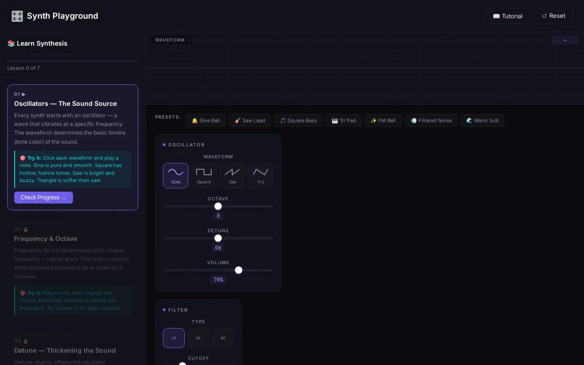Screen dimensions: 584x365
Task: Load the Tri Pad preset
Action: pos(344,120)
